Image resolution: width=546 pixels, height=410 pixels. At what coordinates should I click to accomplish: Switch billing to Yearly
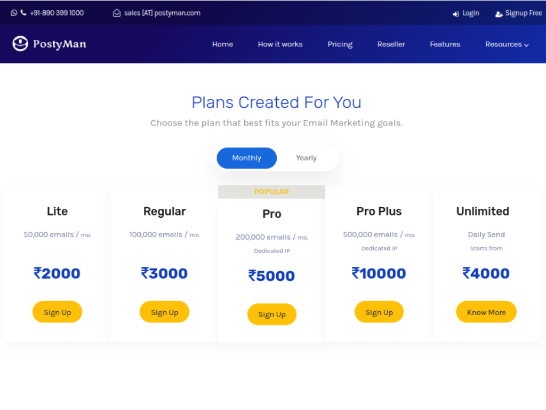[x=307, y=158]
